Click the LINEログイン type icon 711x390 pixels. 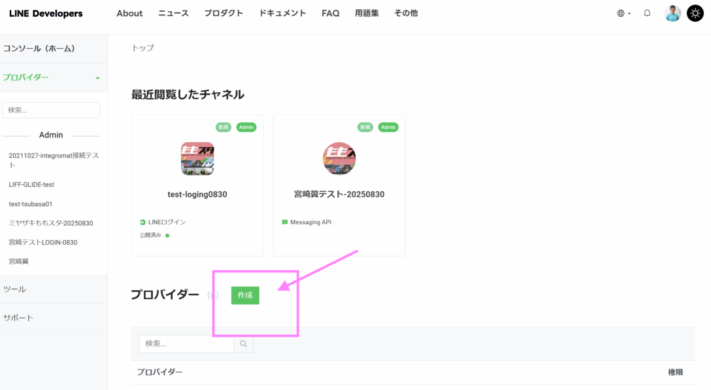click(x=143, y=222)
